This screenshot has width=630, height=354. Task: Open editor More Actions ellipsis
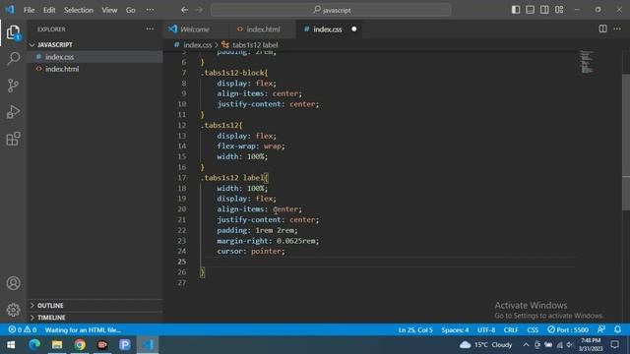[617, 29]
